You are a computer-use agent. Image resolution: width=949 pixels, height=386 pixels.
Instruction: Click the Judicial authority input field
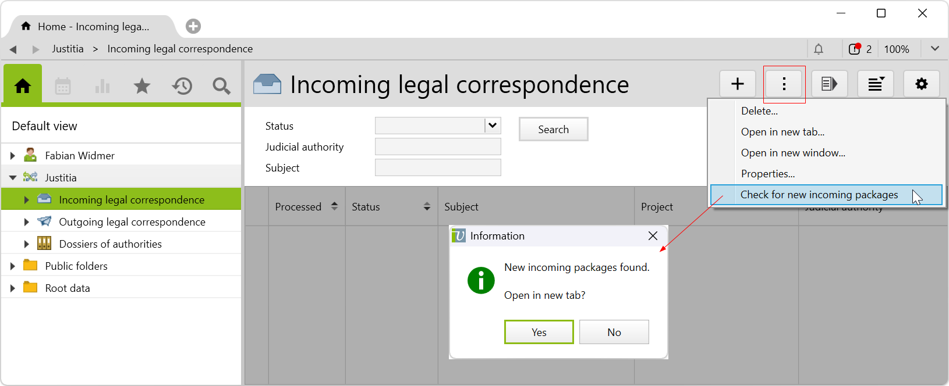pyautogui.click(x=438, y=147)
